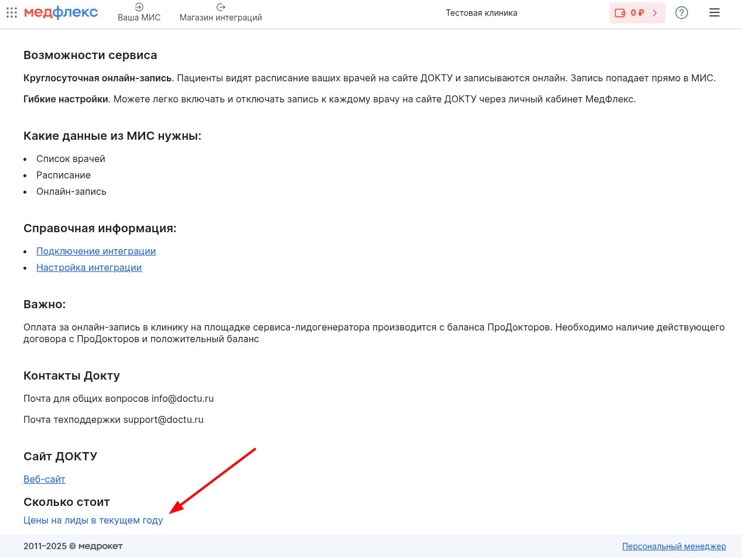Expand the balance chevron arrow
Screen dimensions: 742x558
point(655,13)
